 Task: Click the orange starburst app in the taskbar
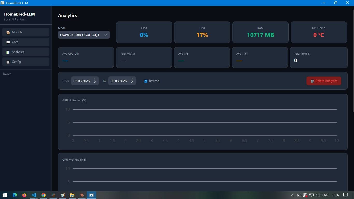tap(82, 195)
